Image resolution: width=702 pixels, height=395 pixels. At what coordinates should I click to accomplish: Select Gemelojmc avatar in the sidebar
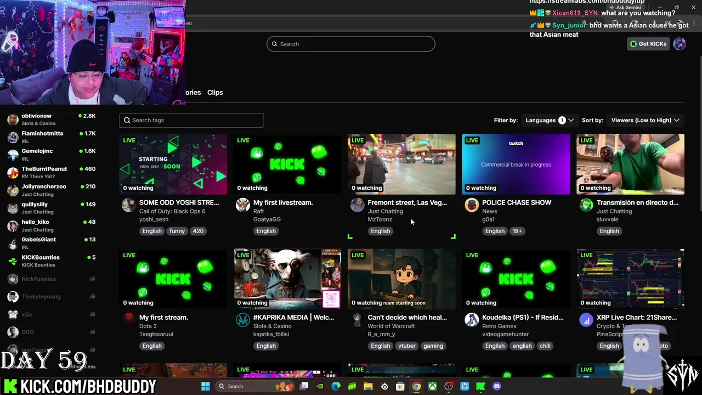pos(13,155)
